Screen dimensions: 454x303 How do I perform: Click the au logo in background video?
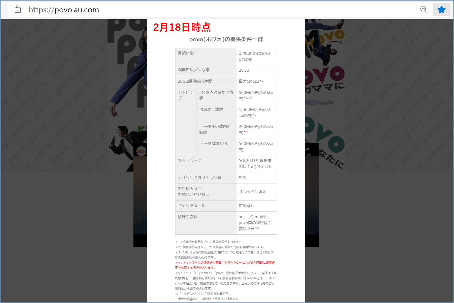(141, 151)
